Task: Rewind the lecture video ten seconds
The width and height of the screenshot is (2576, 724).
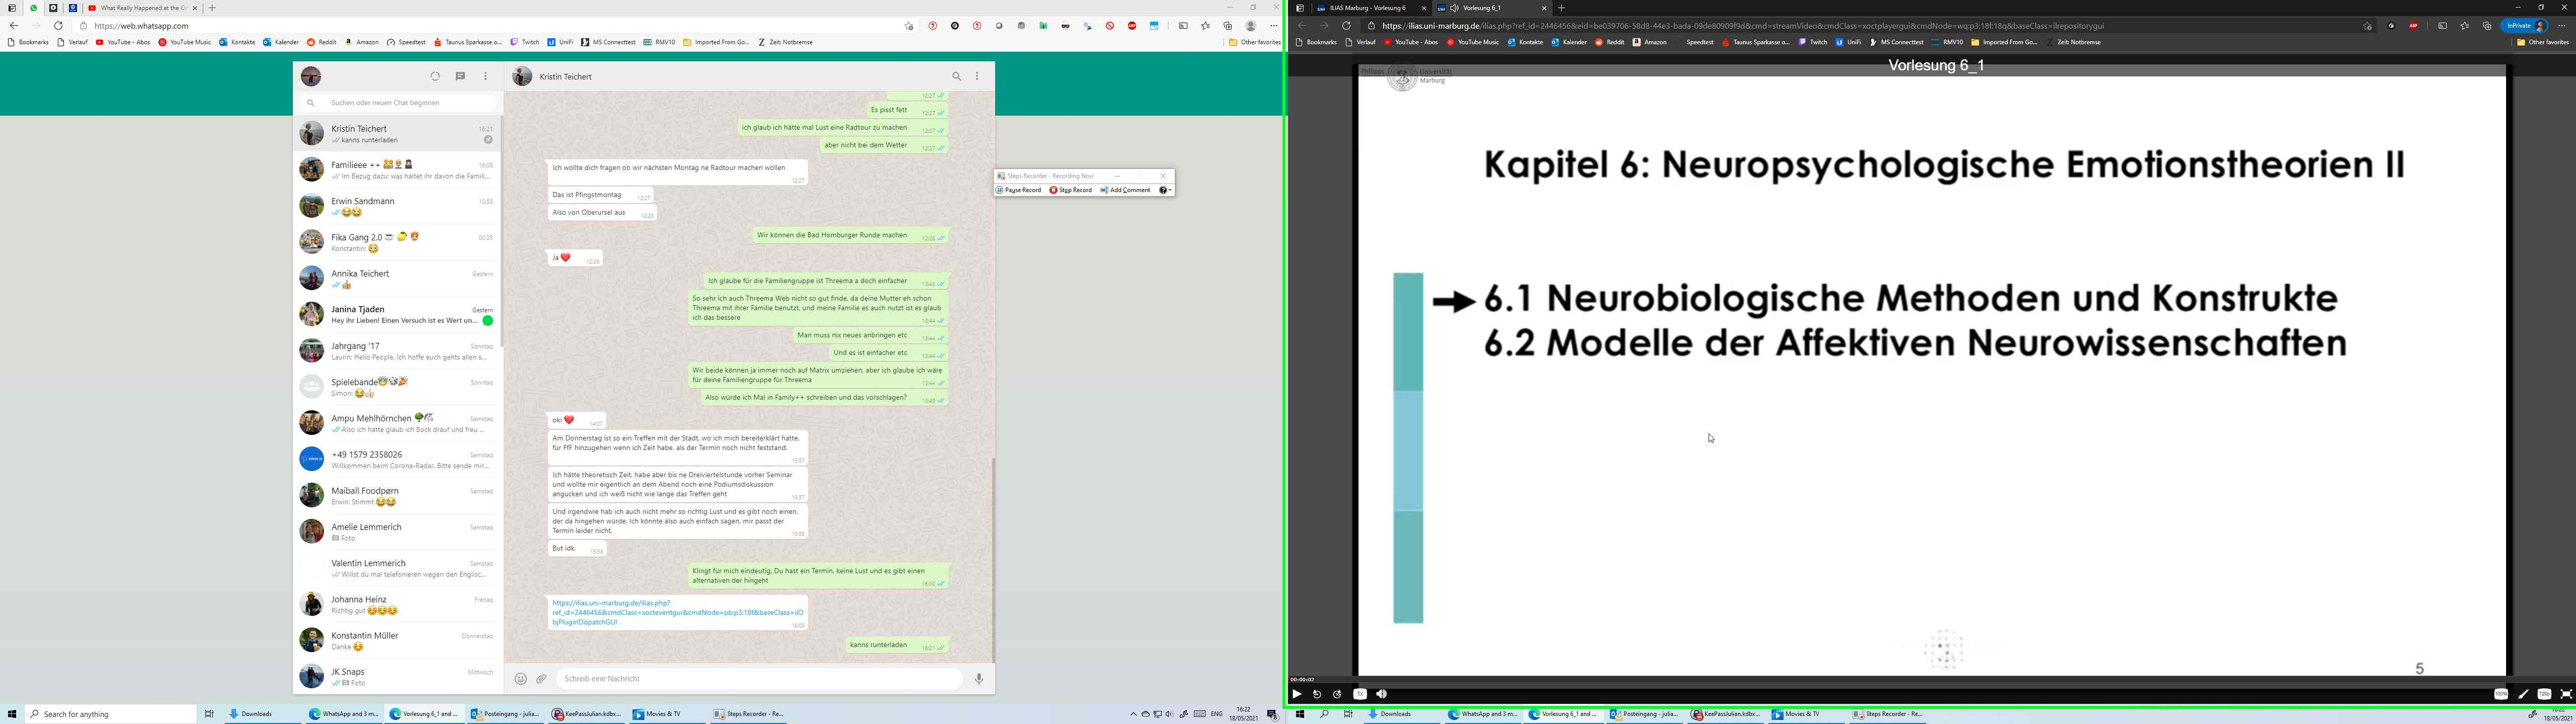Action: coord(1317,694)
